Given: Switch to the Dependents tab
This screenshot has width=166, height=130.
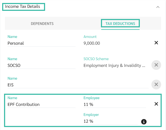Looking at the screenshot, I should coord(42,24).
